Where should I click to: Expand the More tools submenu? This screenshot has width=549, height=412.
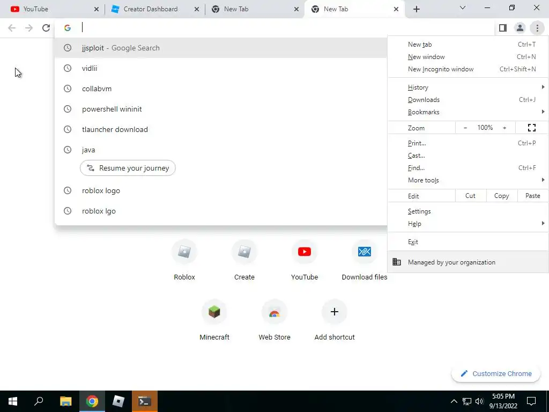[468, 180]
